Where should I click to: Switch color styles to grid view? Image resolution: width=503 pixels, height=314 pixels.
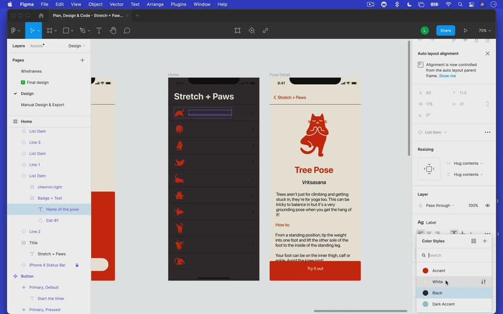474,241
